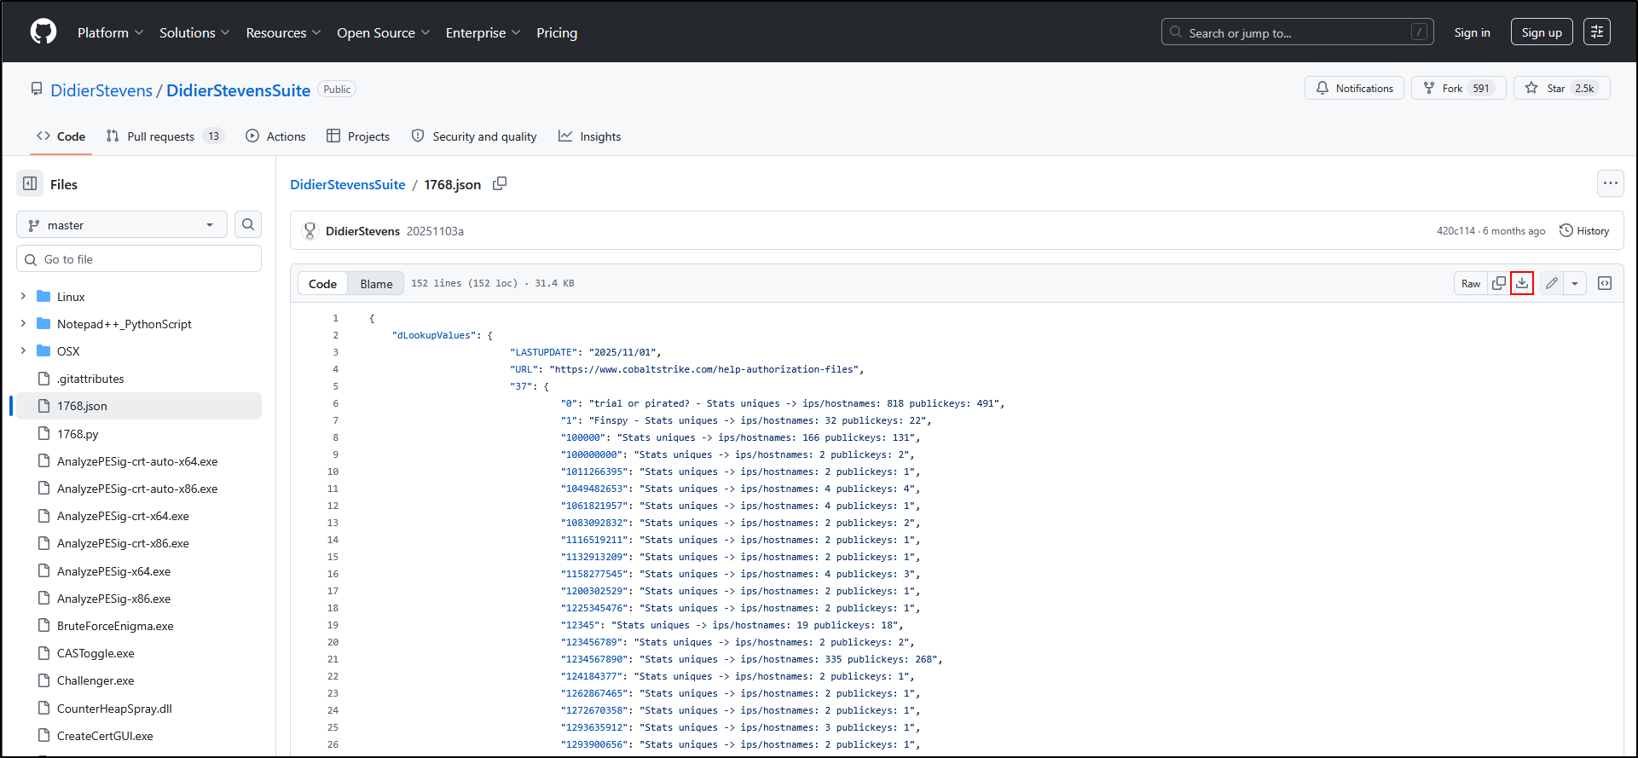Click DidierStevens avatar in commit bar
The height and width of the screenshot is (758, 1638).
pos(310,231)
